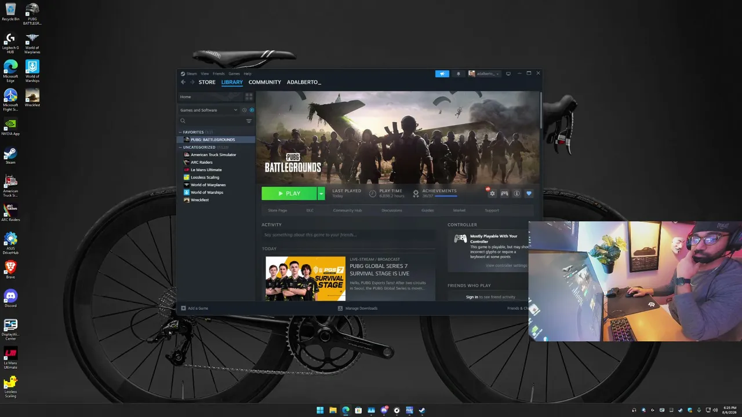The height and width of the screenshot is (417, 742).
Task: Open PGS 7 Survival Stage news thumbnail
Action: coord(305,279)
